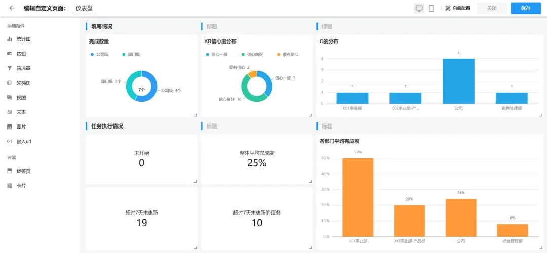Click resize handle of 超过7天未更新的任务 card

[x=310, y=248]
